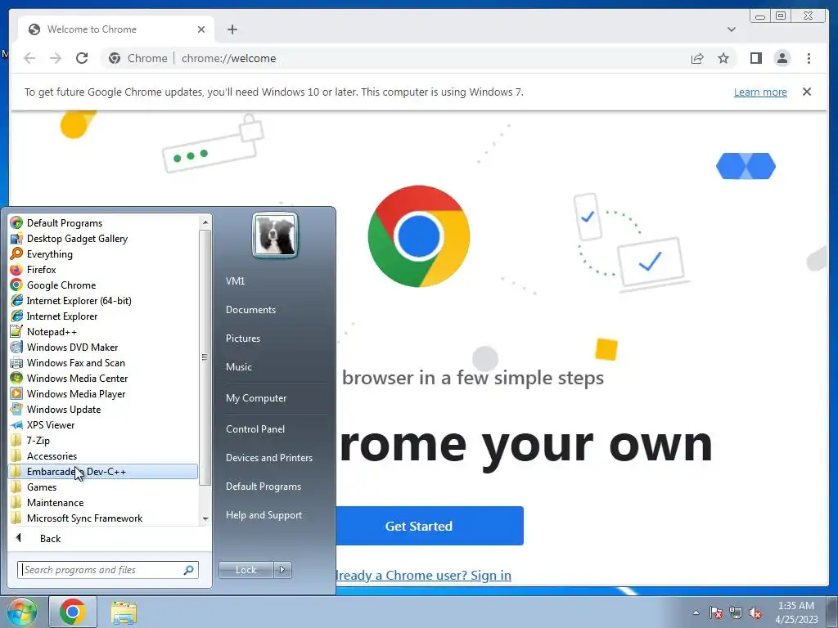Open the Chrome profile avatar menu
This screenshot has width=838, height=628.
[x=782, y=58]
